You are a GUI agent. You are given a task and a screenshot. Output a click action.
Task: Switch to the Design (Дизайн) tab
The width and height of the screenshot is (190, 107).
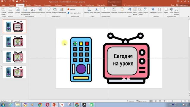click(x=28, y=5)
